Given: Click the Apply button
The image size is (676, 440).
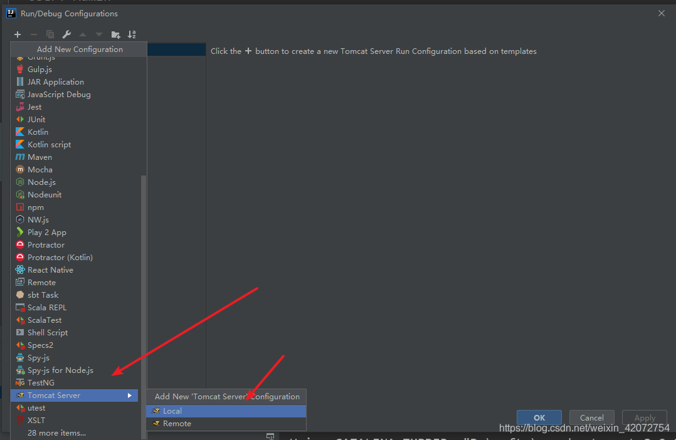Looking at the screenshot, I should [645, 417].
